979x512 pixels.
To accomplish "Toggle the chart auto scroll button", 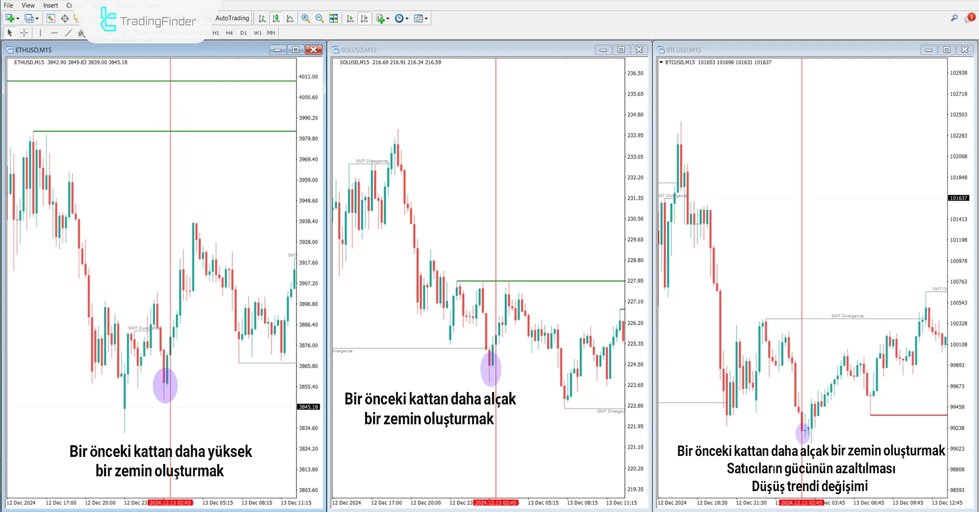I will [350, 18].
